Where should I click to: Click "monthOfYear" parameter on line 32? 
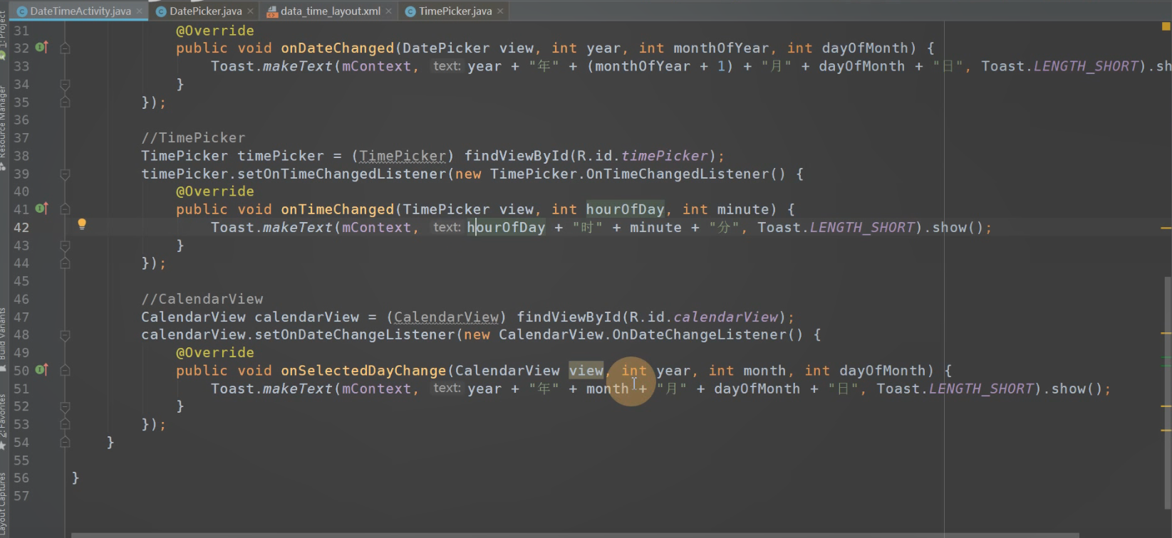tap(721, 48)
